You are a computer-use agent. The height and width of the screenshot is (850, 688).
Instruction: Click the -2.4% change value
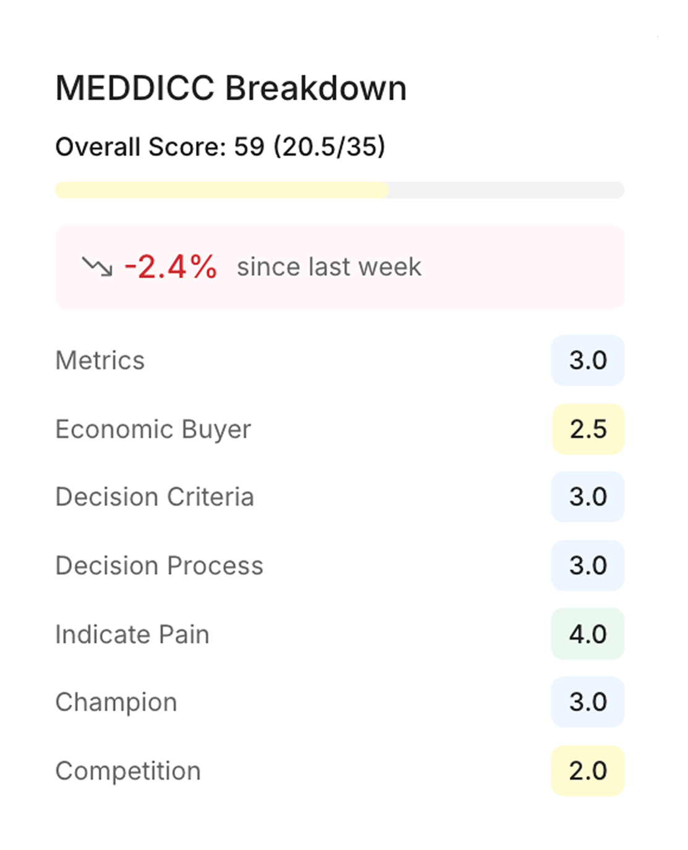[171, 267]
